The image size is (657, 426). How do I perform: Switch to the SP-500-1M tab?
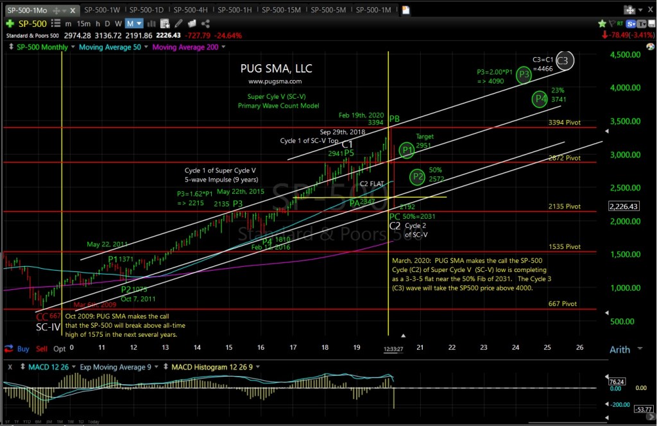point(373,10)
